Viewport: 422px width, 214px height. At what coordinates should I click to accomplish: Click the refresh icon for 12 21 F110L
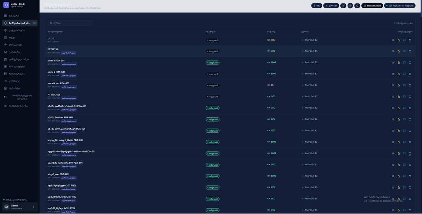[x=410, y=51]
